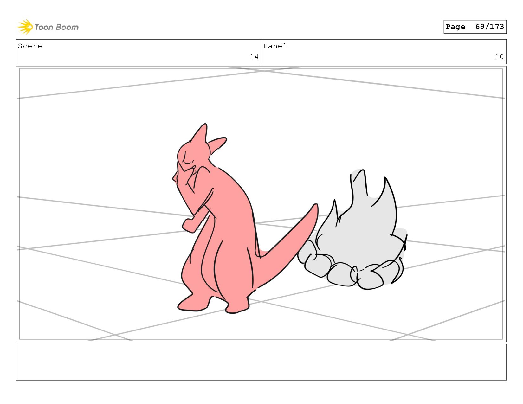The image size is (523, 404).
Task: Click the Toon Boom logo
Action: click(48, 27)
